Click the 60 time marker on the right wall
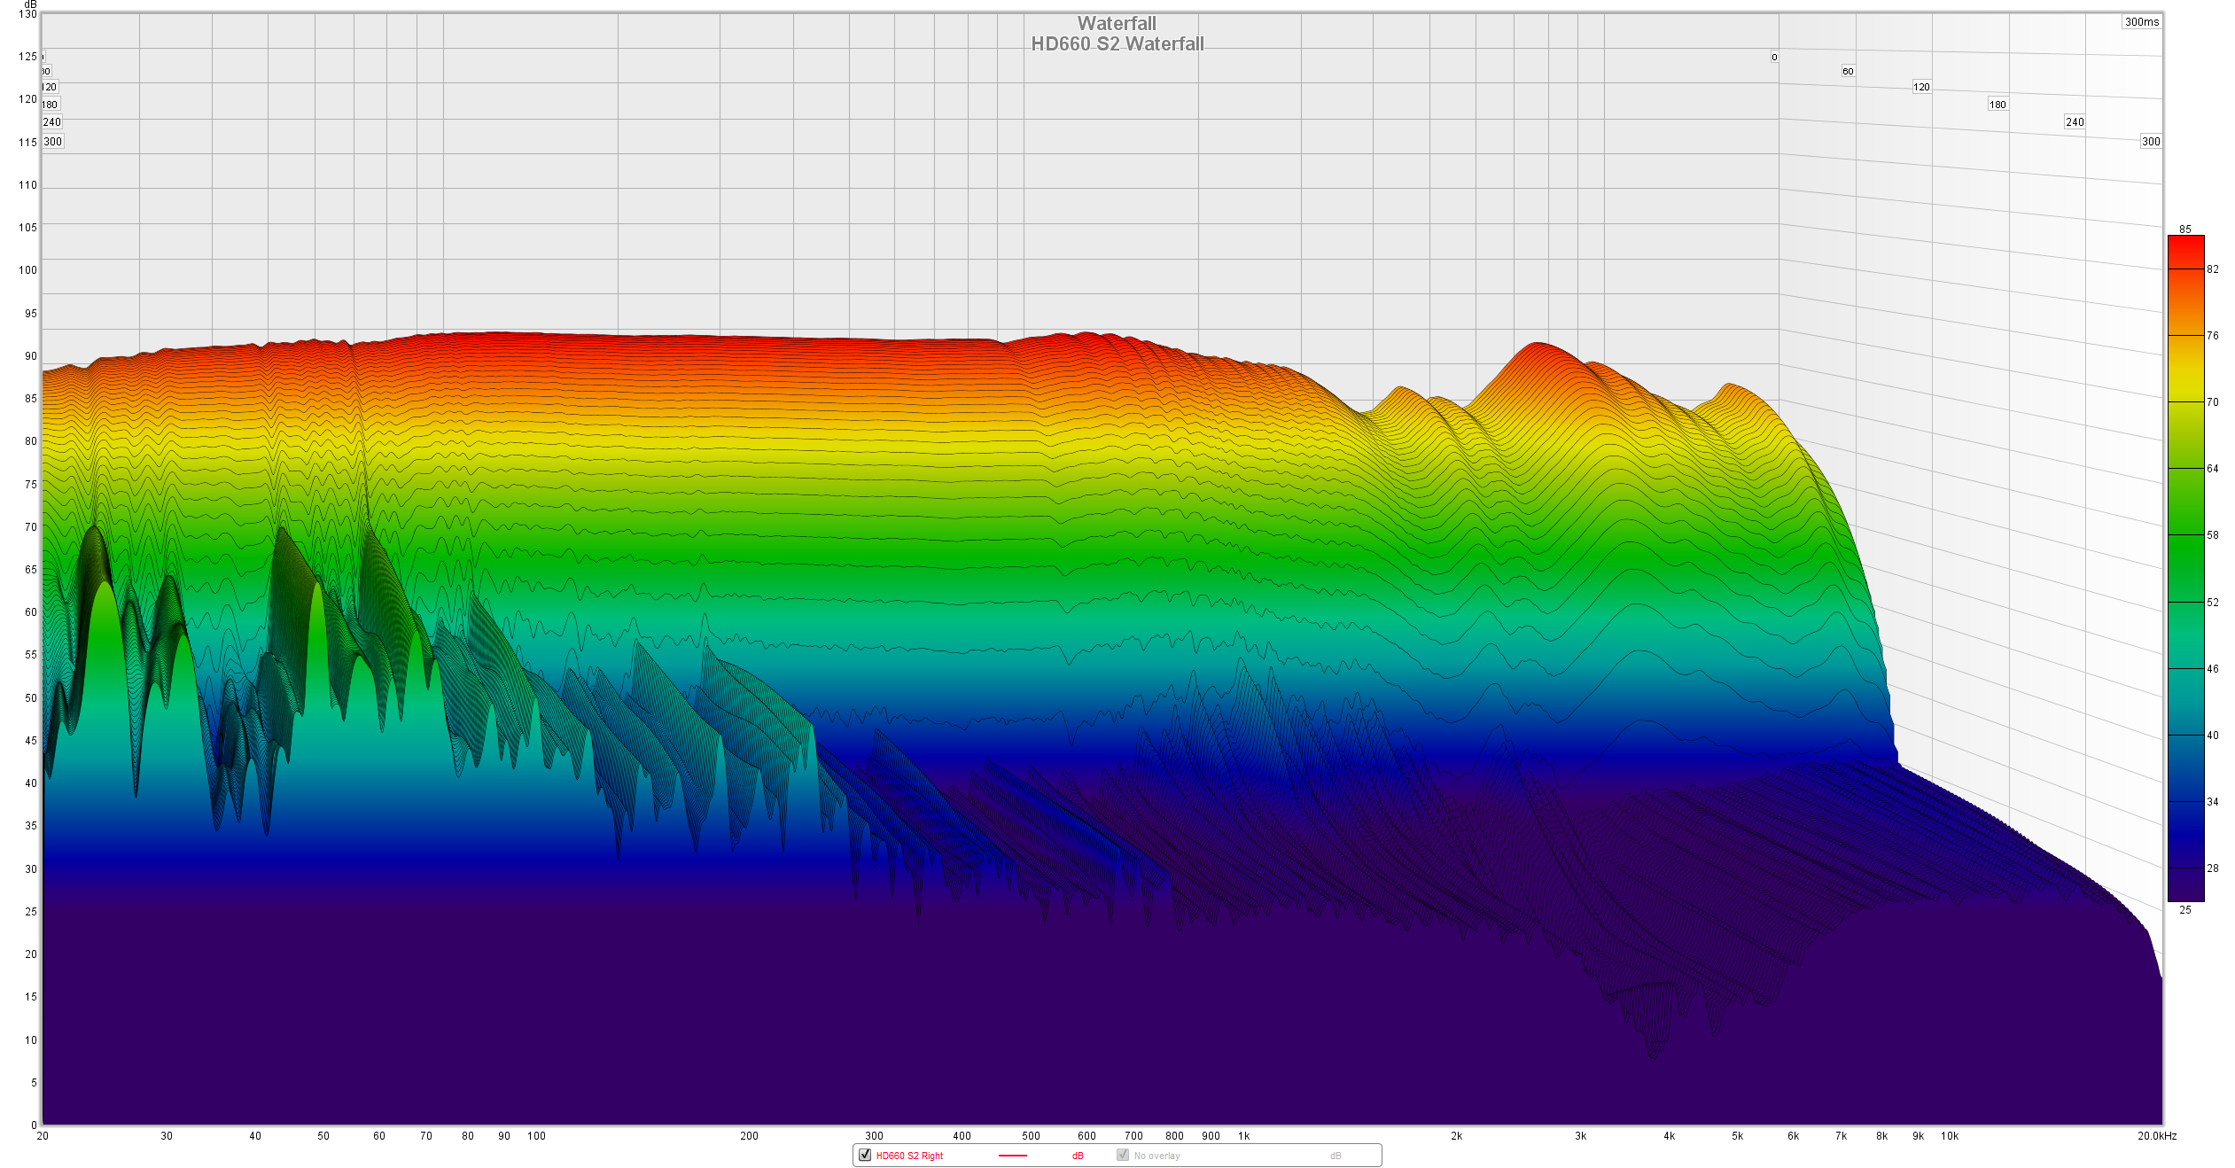 (1848, 71)
